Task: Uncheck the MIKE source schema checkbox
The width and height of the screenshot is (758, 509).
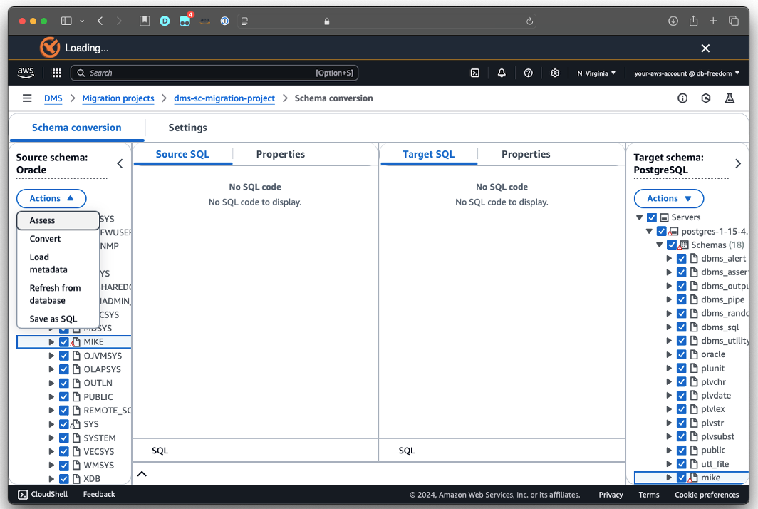Action: pyautogui.click(x=64, y=342)
